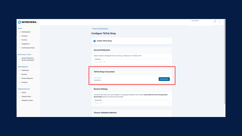Viewport: 242px width, 136px height.
Task: Click the Surveys sidebar icon
Action: 19,40
